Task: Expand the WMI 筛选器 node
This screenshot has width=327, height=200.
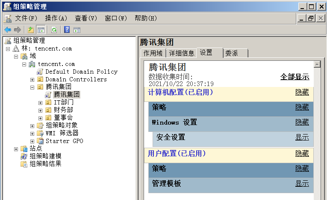Action: [x=32, y=134]
